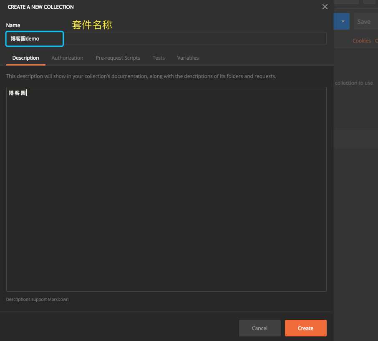The height and width of the screenshot is (341, 378).
Task: Click inside the description text area
Action: tap(166, 189)
